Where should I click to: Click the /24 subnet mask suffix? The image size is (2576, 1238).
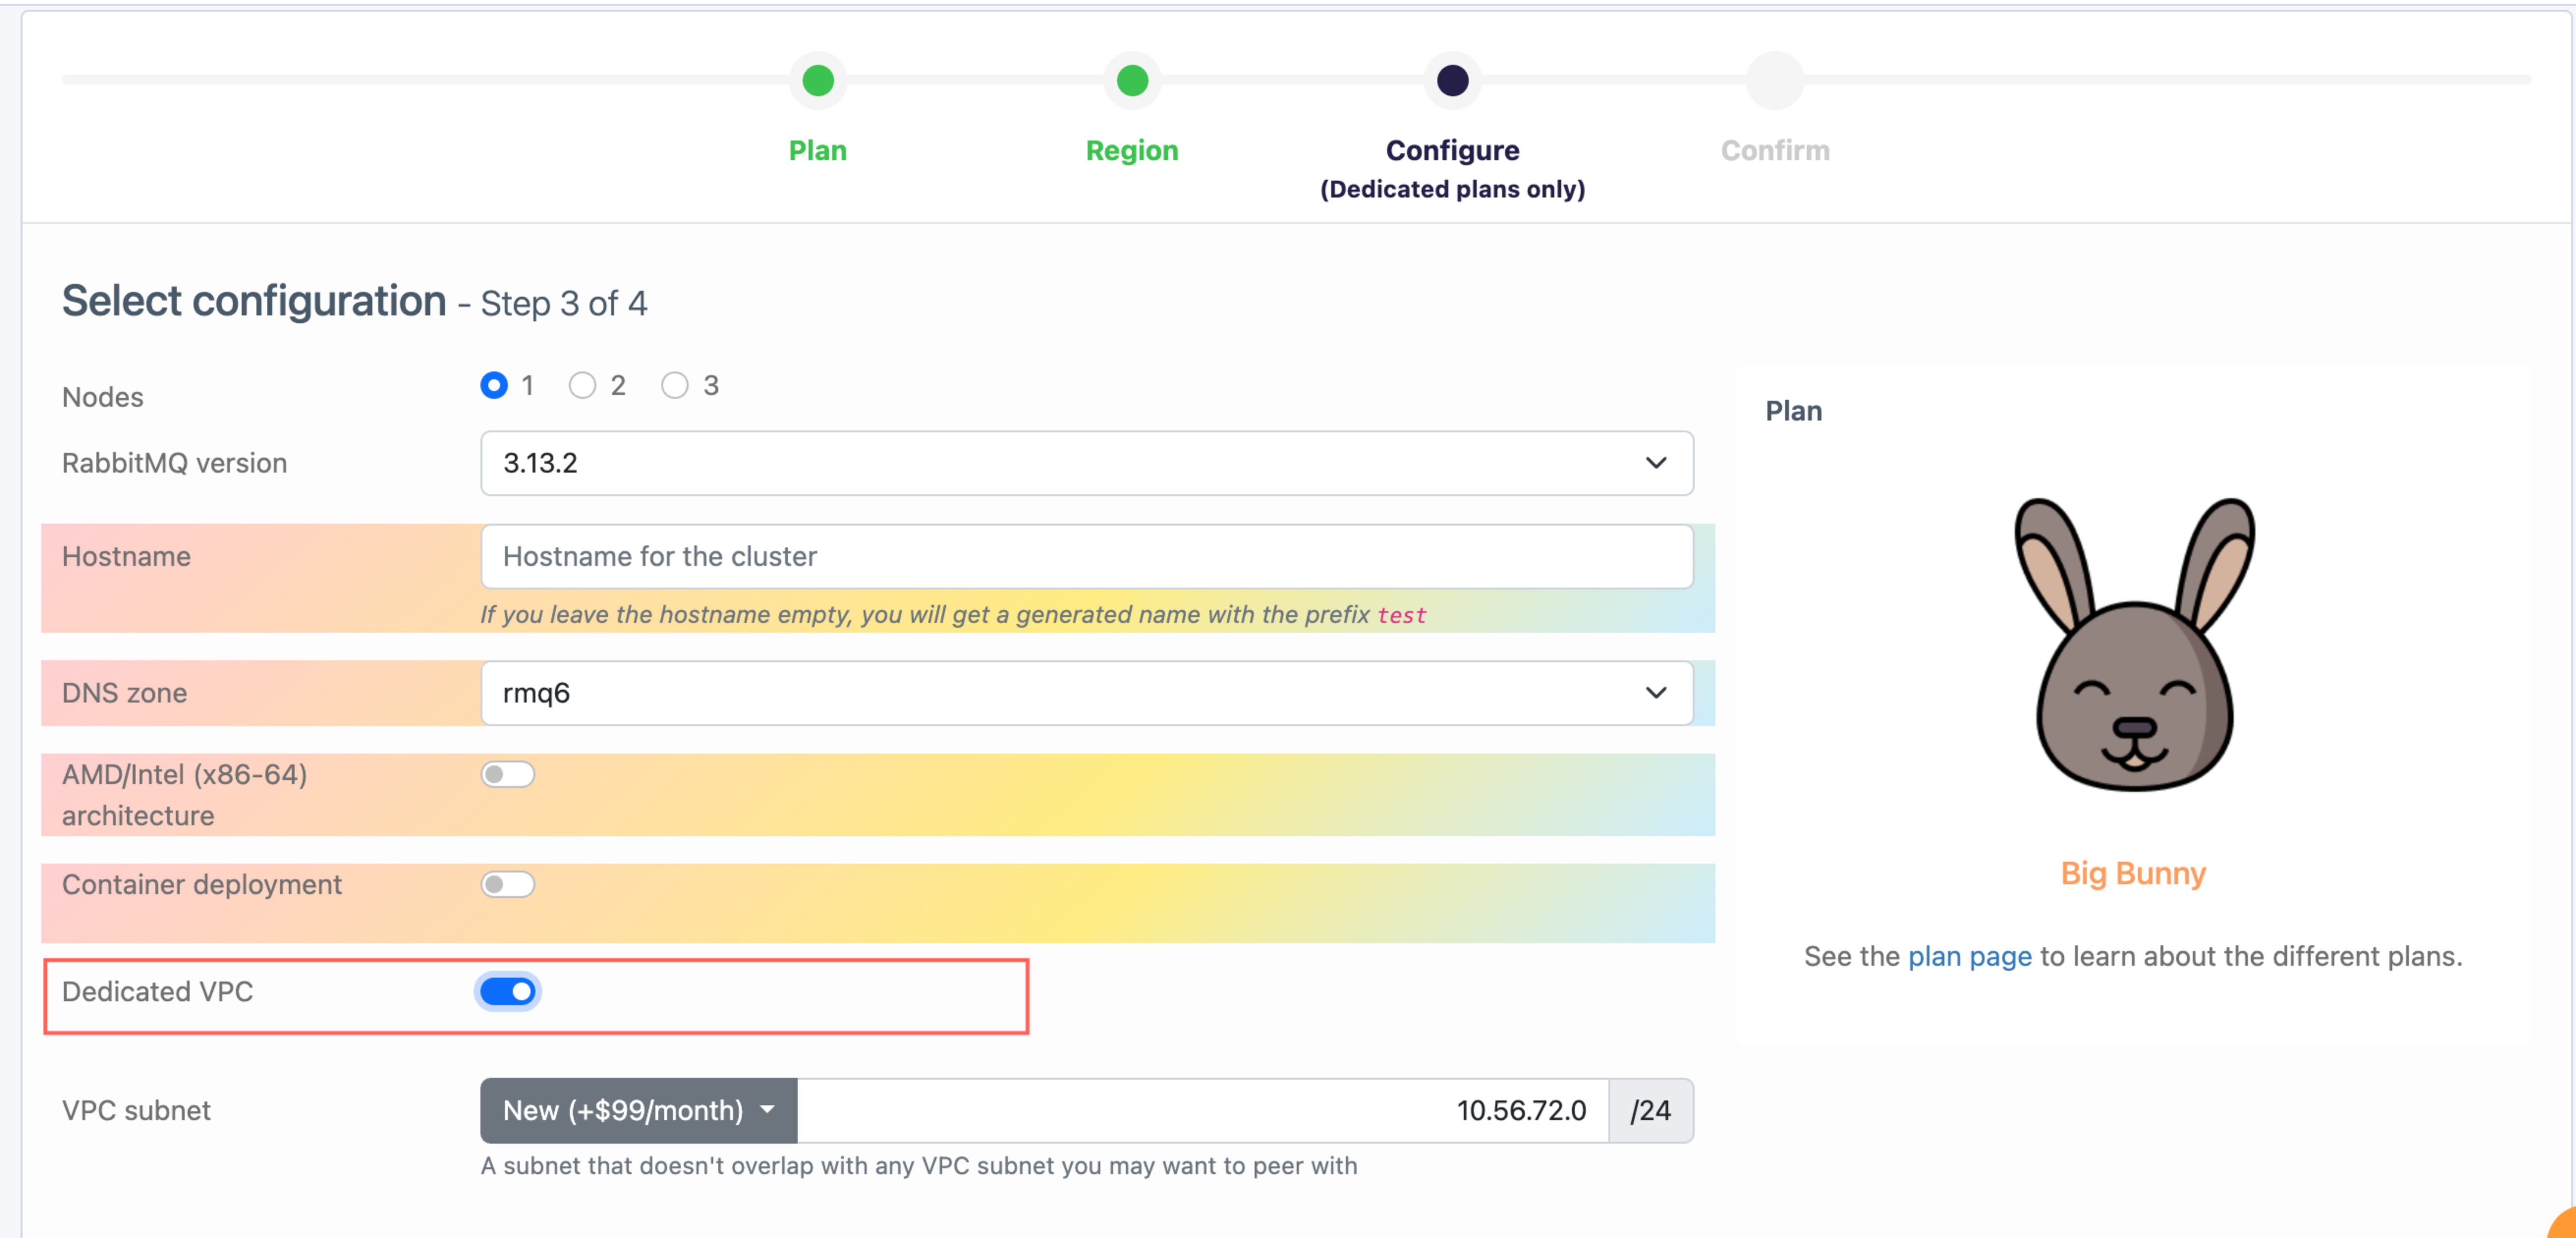pos(1651,1110)
